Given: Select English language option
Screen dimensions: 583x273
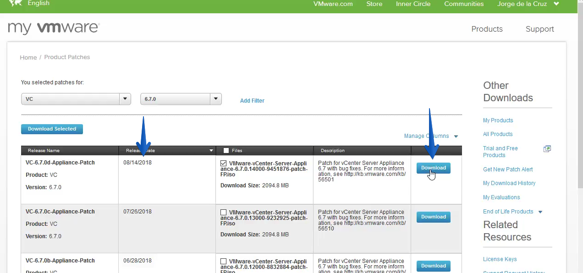Looking at the screenshot, I should coord(38,3).
